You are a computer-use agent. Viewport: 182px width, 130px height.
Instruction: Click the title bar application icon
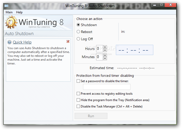pos(6,6)
